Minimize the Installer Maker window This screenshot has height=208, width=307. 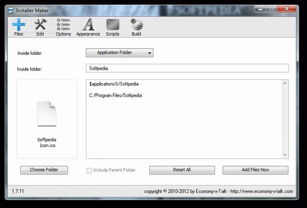pyautogui.click(x=260, y=9)
